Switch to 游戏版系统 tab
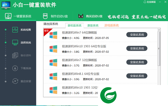This screenshot has height=106, width=168. click(111, 25)
